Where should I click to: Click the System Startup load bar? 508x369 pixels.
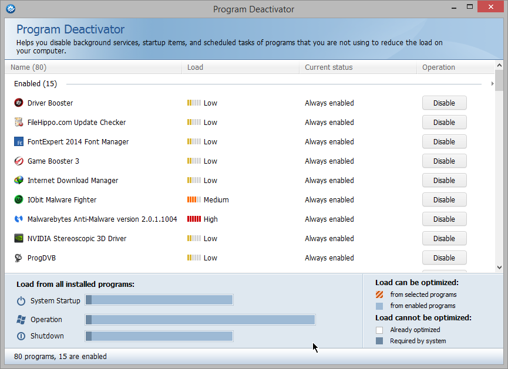(x=159, y=300)
